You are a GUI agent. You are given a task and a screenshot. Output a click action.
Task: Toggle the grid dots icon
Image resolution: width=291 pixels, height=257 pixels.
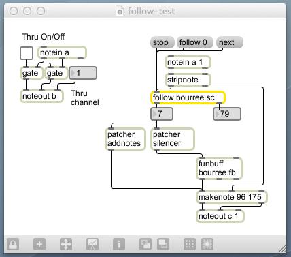[x=190, y=244]
